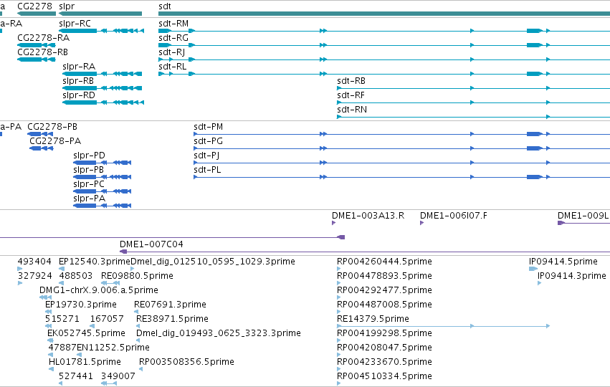Image resolution: width=610 pixels, height=387 pixels.
Task: Click the RP004478893.5prime EST arrow
Action: [x=338, y=284]
